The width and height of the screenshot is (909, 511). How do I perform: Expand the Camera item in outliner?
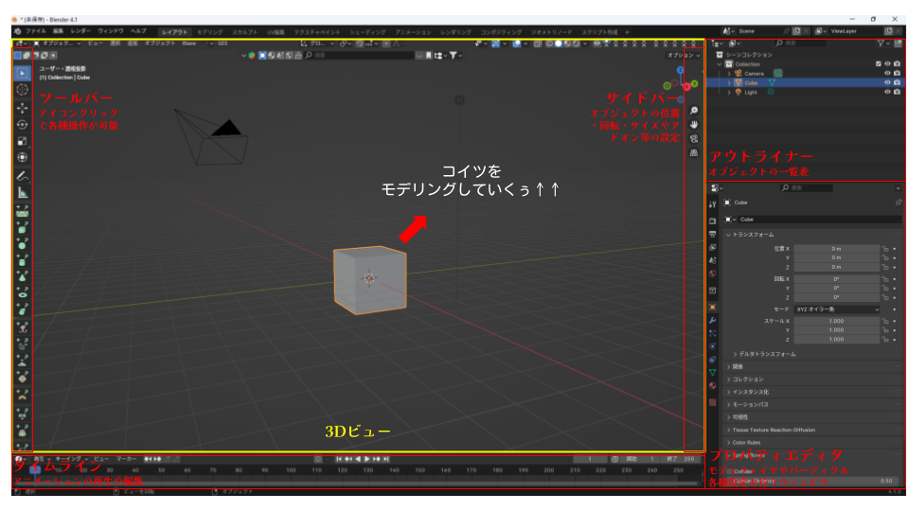(x=729, y=73)
